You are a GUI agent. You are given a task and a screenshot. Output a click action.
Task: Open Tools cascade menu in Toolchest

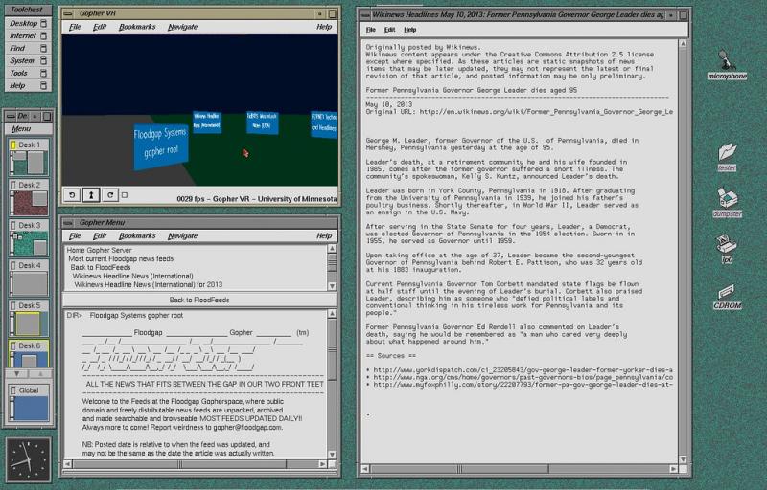(x=28, y=73)
